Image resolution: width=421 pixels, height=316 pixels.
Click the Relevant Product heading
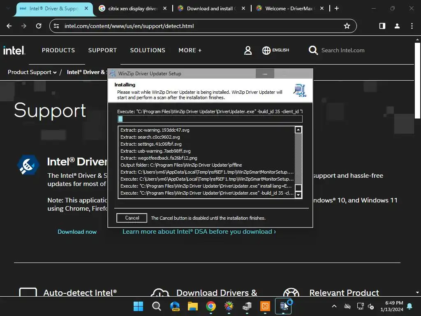pos(344,293)
